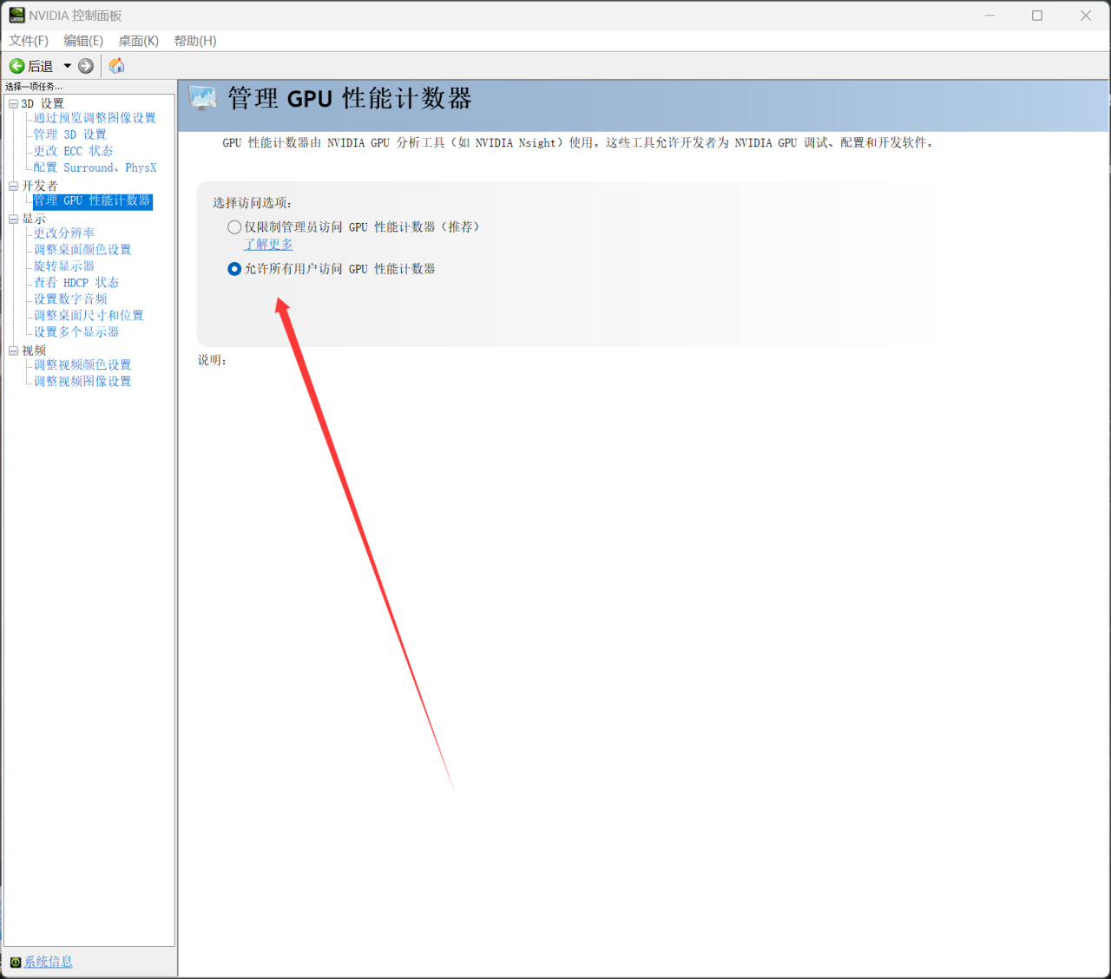
Task: Select 仅限制管理员访问 GPU 性能计数器 radio button
Action: point(234,227)
